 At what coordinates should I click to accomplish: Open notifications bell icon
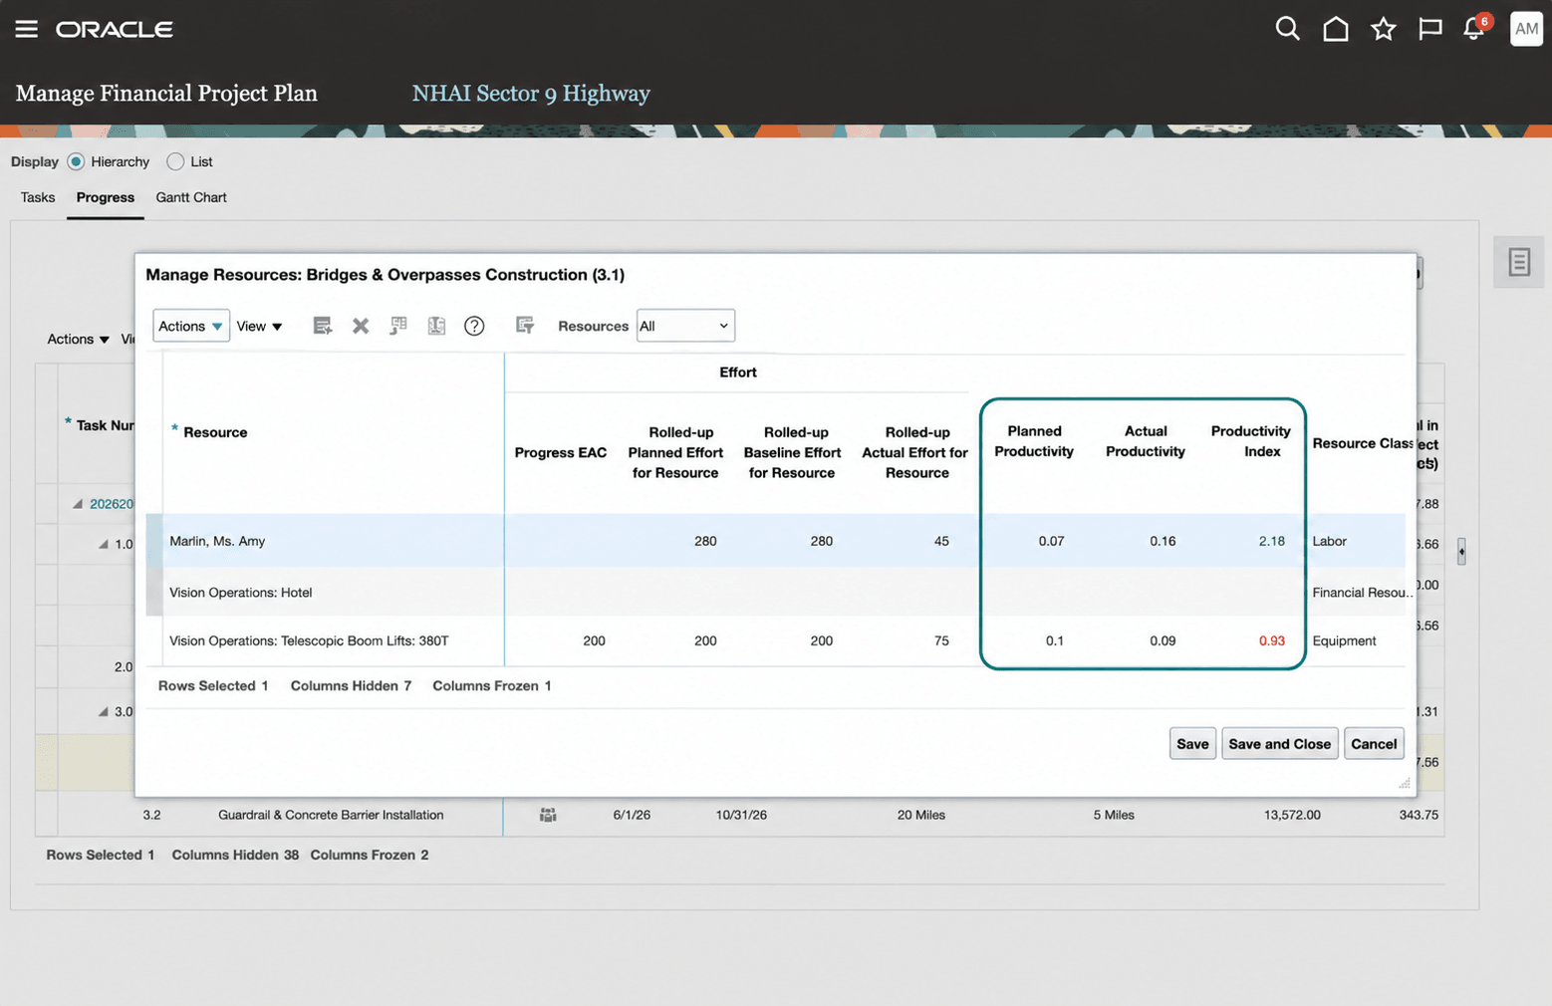[x=1474, y=29]
